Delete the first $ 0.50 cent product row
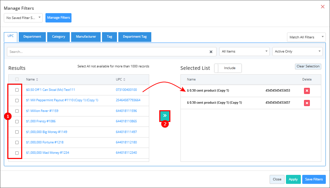 coord(307,91)
